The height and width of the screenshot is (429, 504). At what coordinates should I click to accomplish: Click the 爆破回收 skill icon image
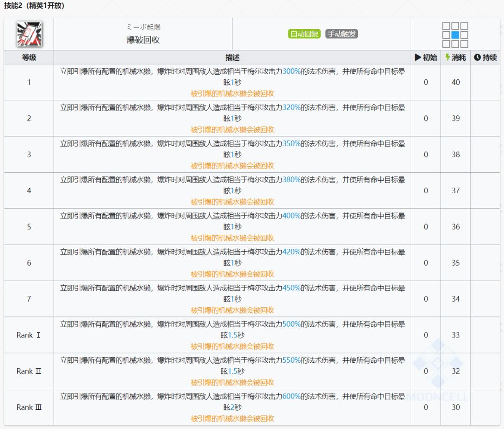(29, 34)
